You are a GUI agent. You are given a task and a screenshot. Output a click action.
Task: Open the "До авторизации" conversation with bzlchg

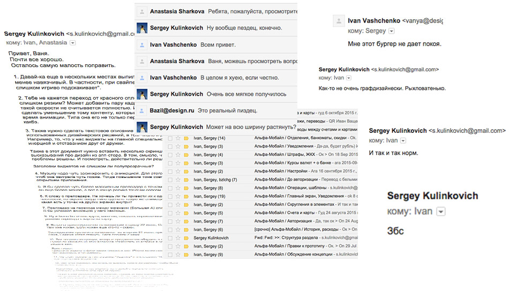(x=300, y=180)
